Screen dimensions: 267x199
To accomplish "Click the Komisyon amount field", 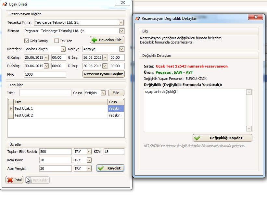I will pos(55,160).
